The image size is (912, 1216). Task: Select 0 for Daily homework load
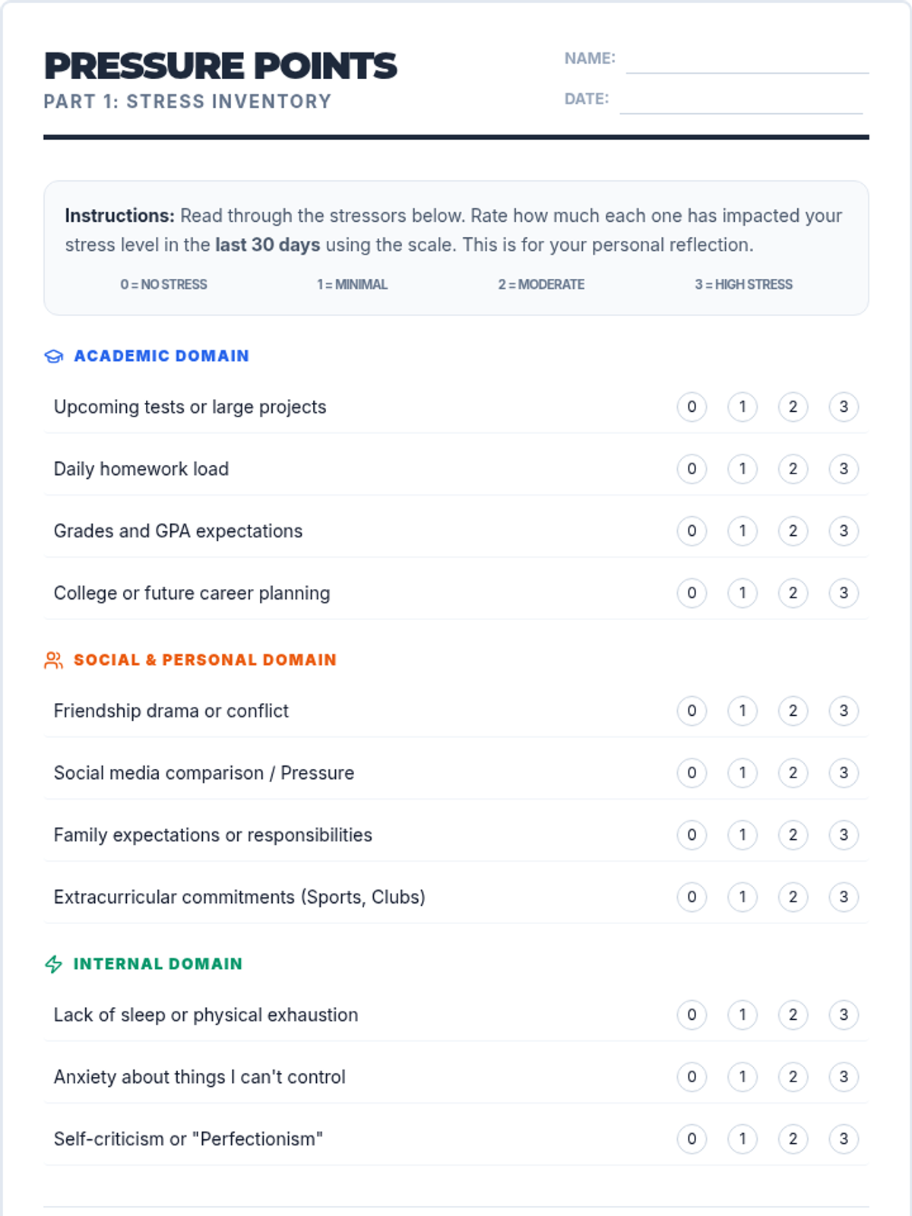692,469
